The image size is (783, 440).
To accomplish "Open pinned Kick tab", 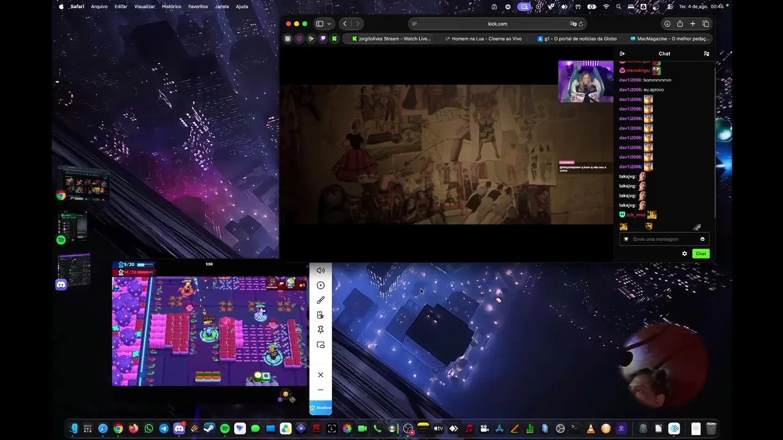I will coord(334,38).
